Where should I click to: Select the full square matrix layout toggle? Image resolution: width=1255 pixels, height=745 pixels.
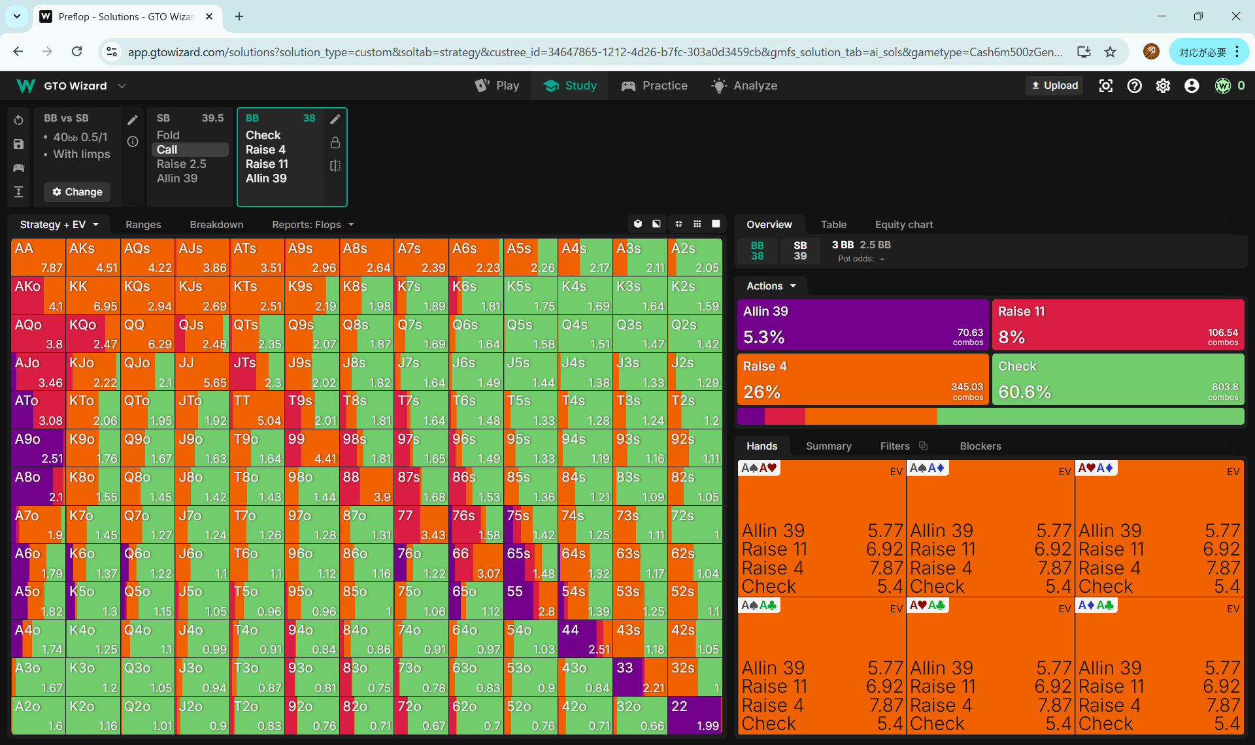pyautogui.click(x=716, y=224)
